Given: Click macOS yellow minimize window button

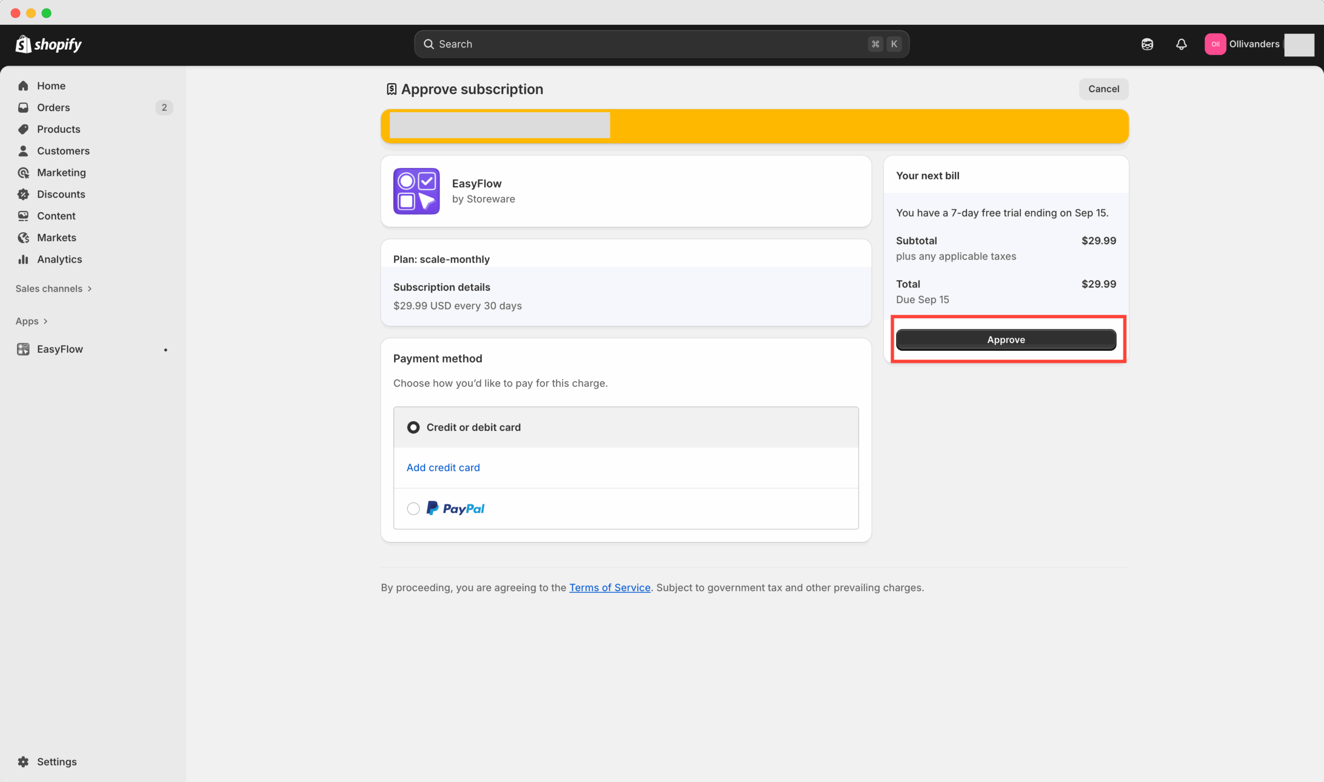Looking at the screenshot, I should click(31, 13).
